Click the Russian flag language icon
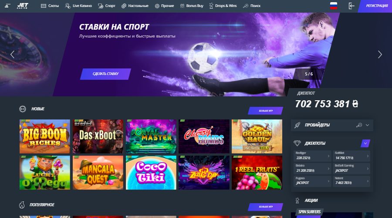 tap(334, 6)
